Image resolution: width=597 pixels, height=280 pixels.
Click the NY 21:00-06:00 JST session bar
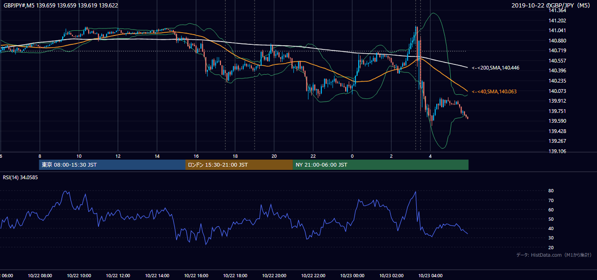pyautogui.click(x=381, y=165)
